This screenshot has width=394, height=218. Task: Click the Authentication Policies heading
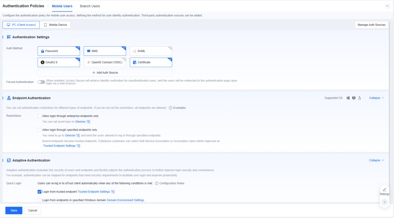coord(23,6)
